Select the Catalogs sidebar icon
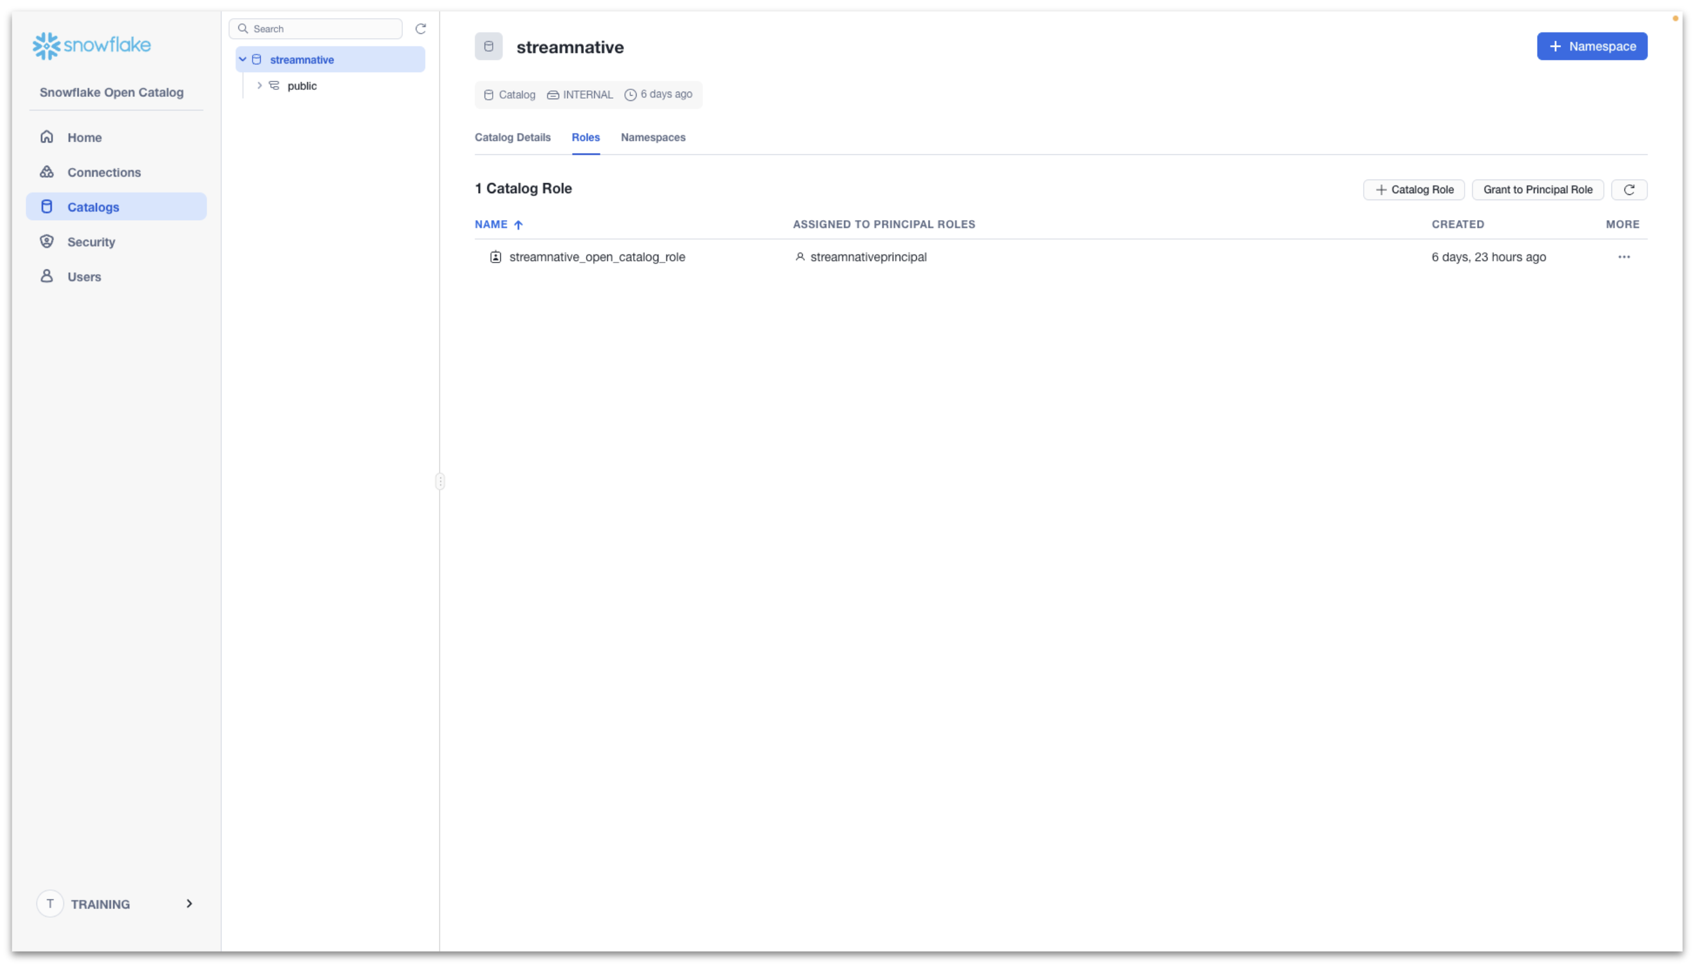This screenshot has width=1696, height=964. 46,206
